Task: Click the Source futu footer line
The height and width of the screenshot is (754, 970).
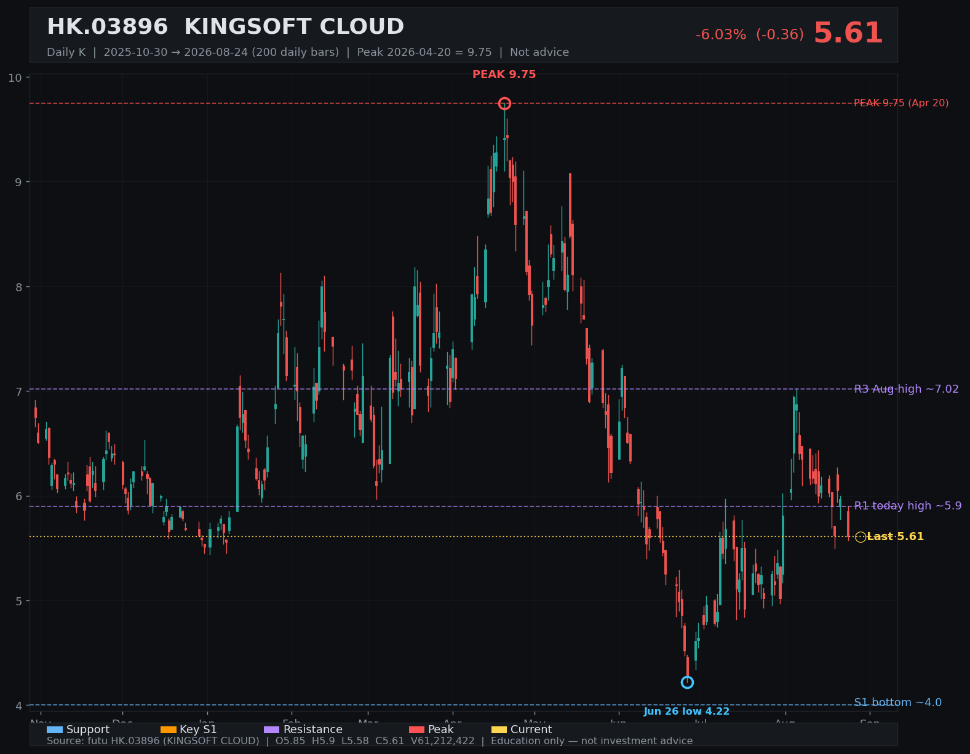Action: (370, 741)
